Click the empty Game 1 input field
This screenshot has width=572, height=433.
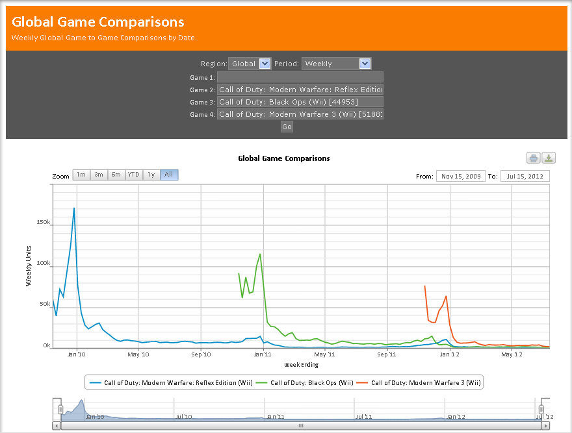(300, 77)
